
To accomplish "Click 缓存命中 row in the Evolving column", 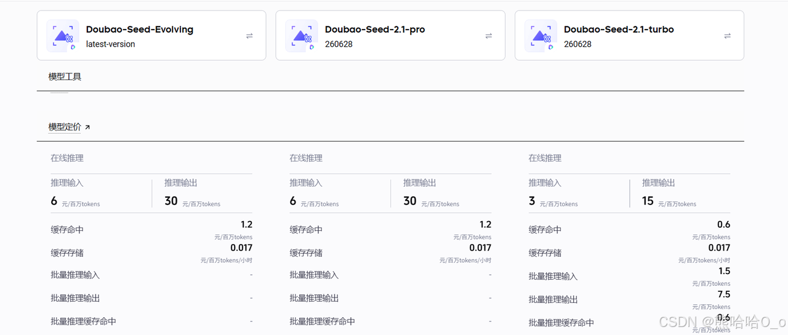I will (151, 230).
